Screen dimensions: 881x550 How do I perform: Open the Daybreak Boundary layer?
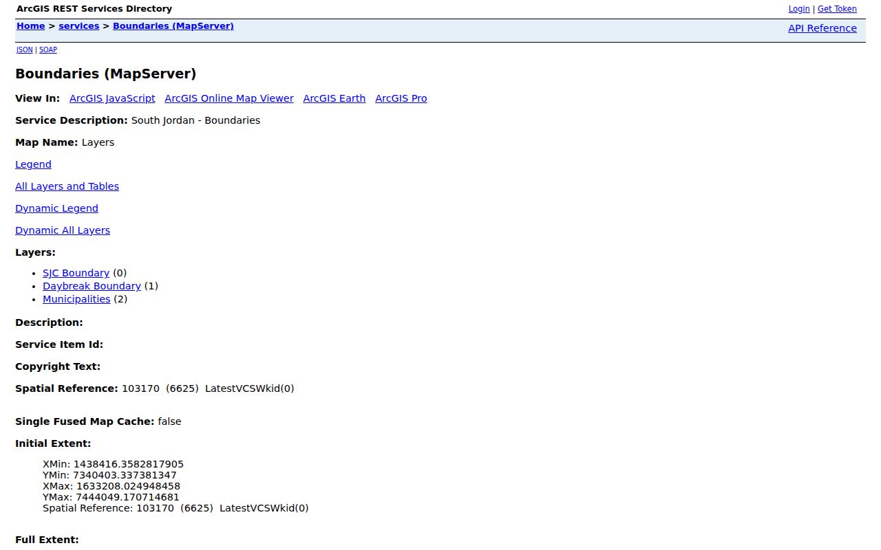(92, 286)
